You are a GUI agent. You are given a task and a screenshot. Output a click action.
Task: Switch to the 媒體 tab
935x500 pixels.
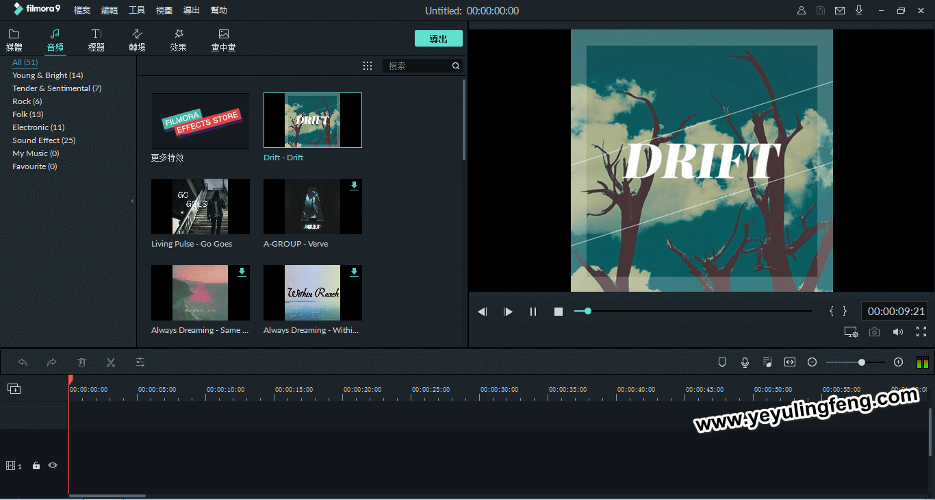(x=14, y=40)
